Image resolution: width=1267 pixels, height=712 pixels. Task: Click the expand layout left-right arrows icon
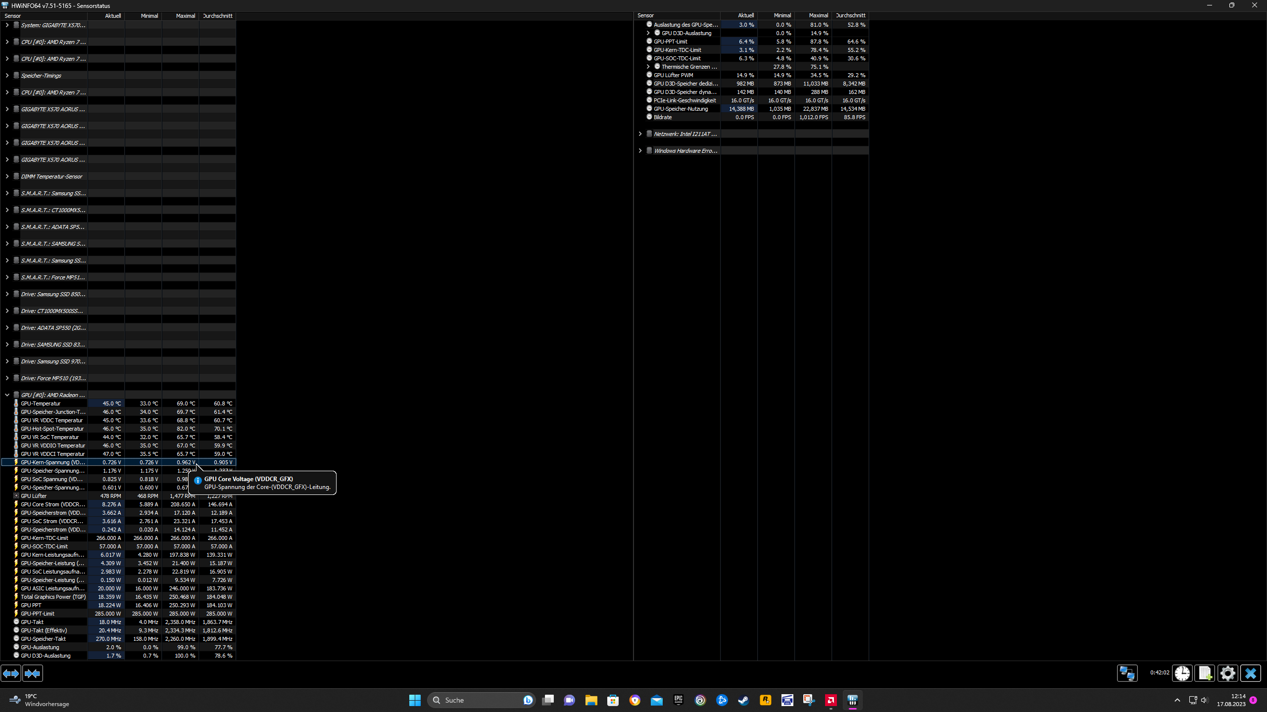click(x=11, y=673)
